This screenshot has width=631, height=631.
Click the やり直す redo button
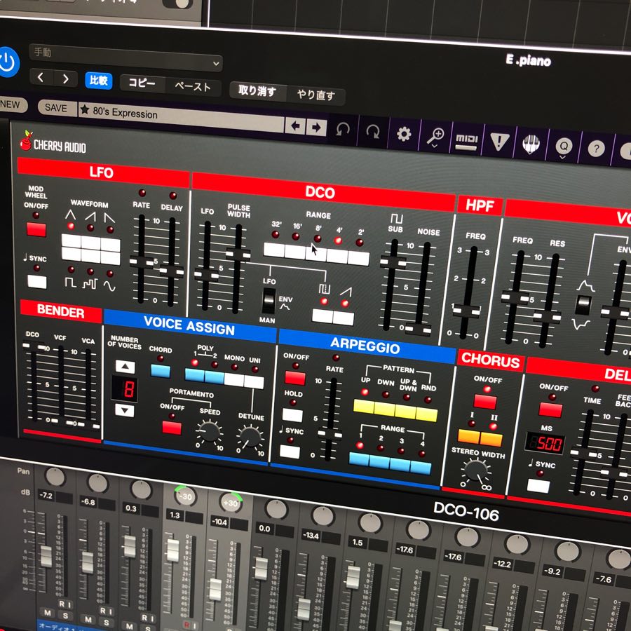pyautogui.click(x=316, y=95)
